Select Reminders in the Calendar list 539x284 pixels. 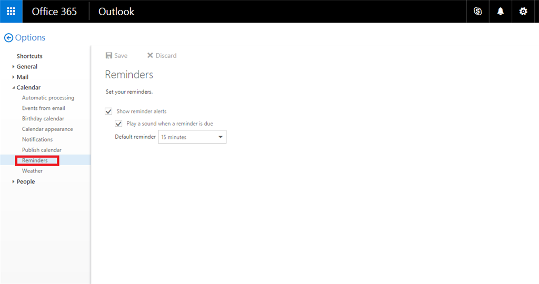click(35, 160)
